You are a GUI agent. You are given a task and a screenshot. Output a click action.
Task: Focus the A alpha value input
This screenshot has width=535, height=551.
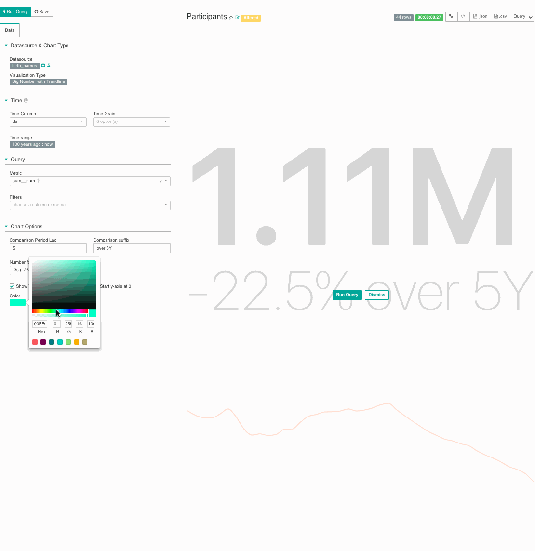pos(91,323)
